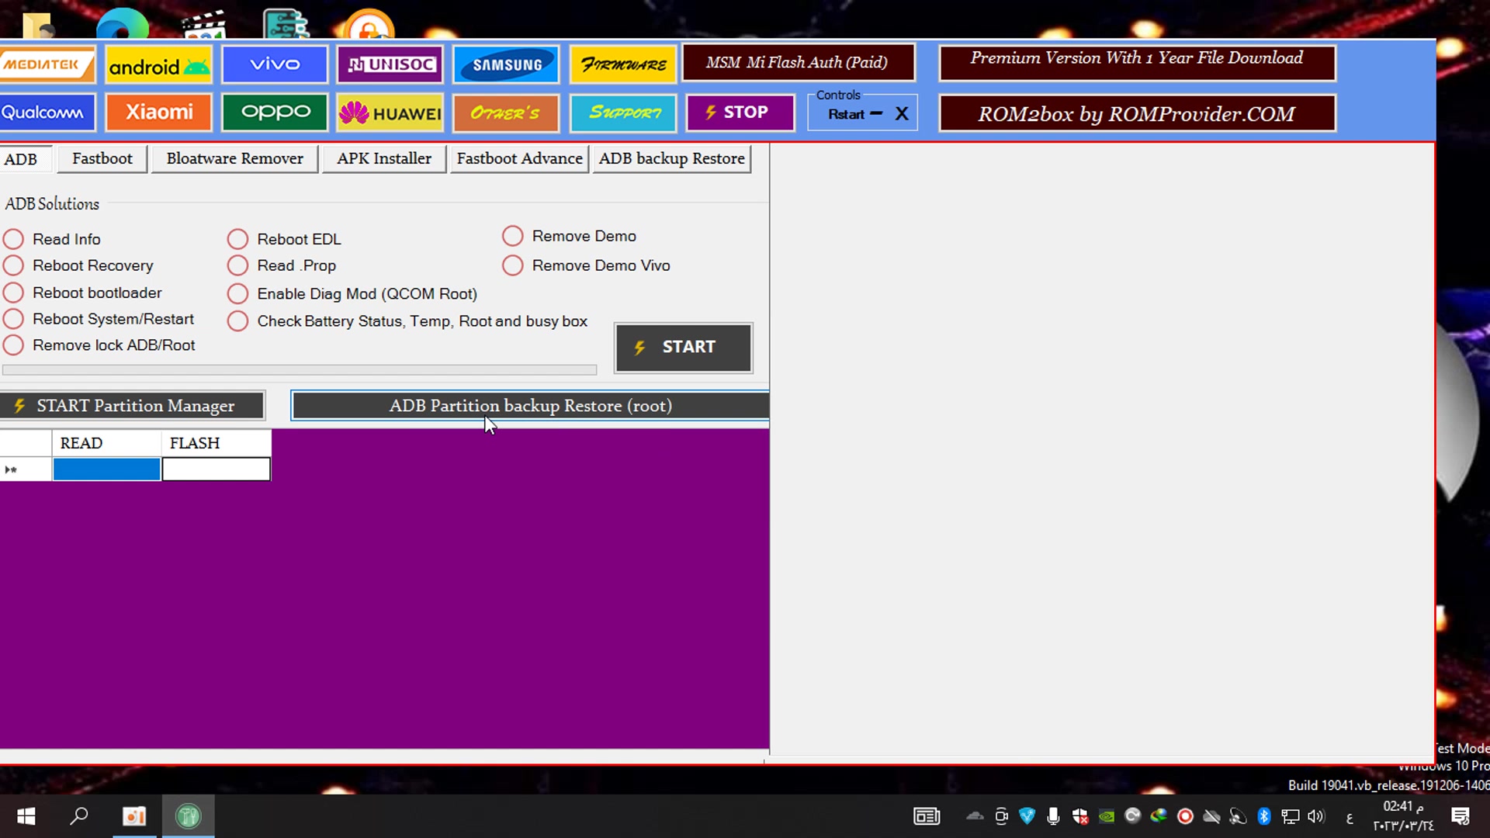Click the empty FLASH cell input
This screenshot has height=838, width=1490.
point(217,469)
